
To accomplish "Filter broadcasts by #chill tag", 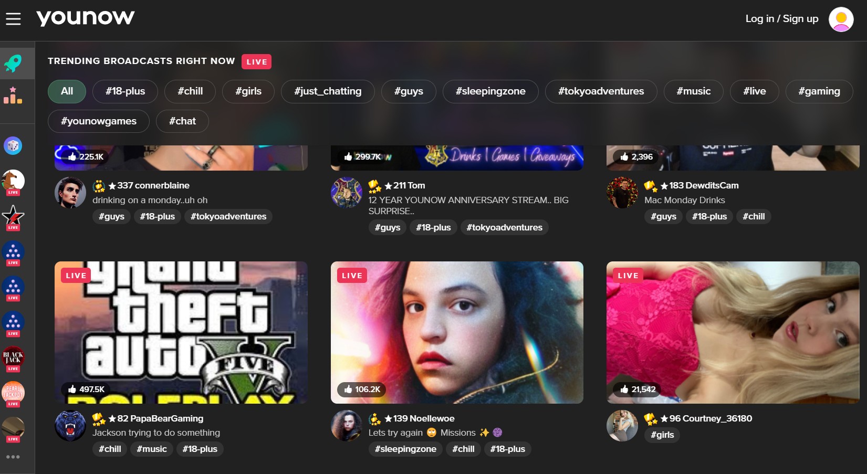I will click(190, 91).
